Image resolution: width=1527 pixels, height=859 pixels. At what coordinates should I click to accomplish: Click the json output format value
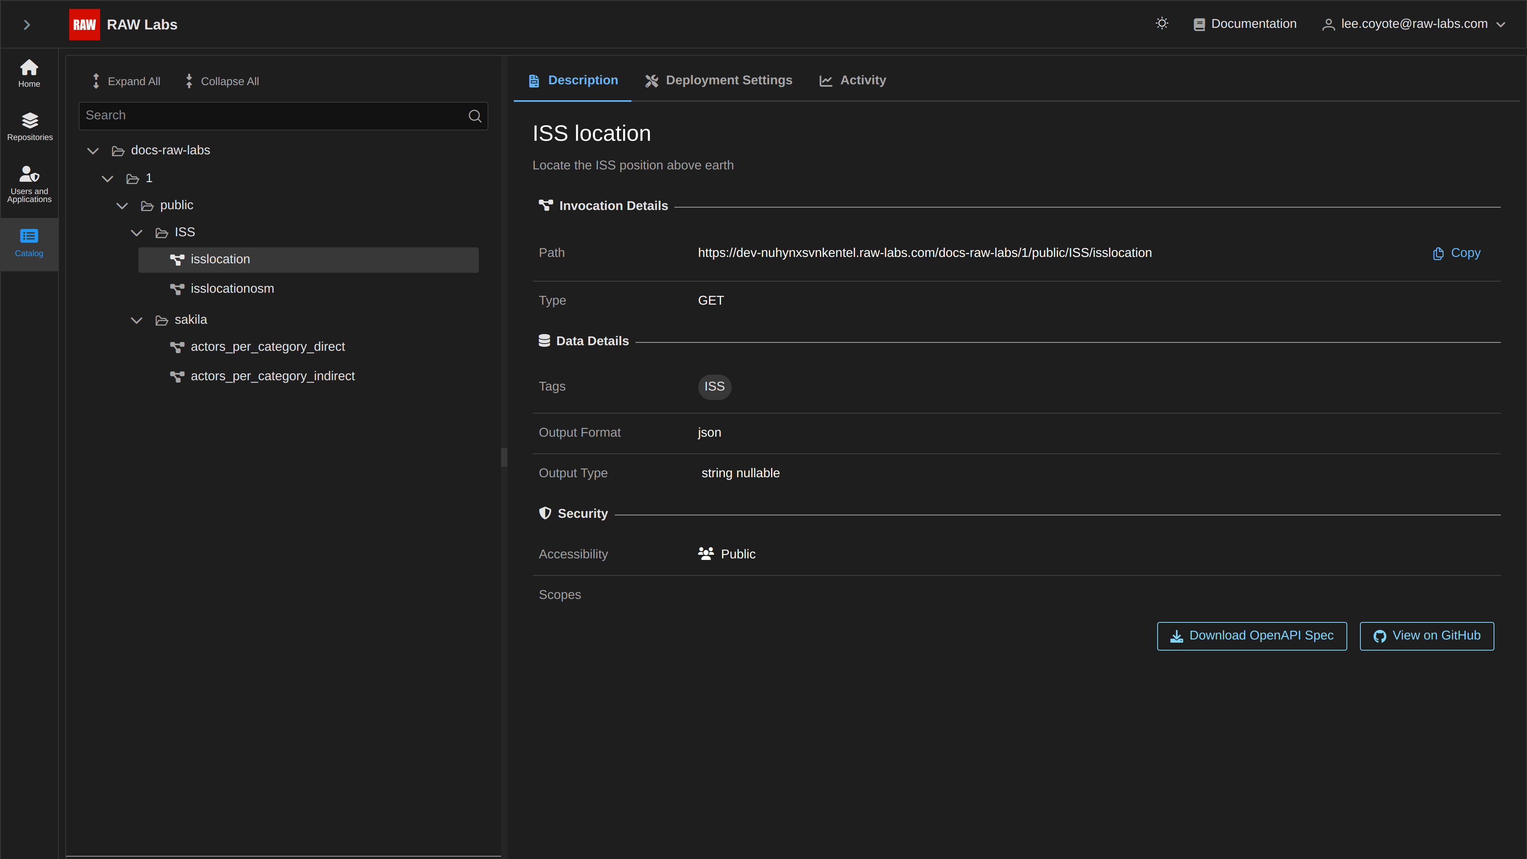(x=709, y=433)
